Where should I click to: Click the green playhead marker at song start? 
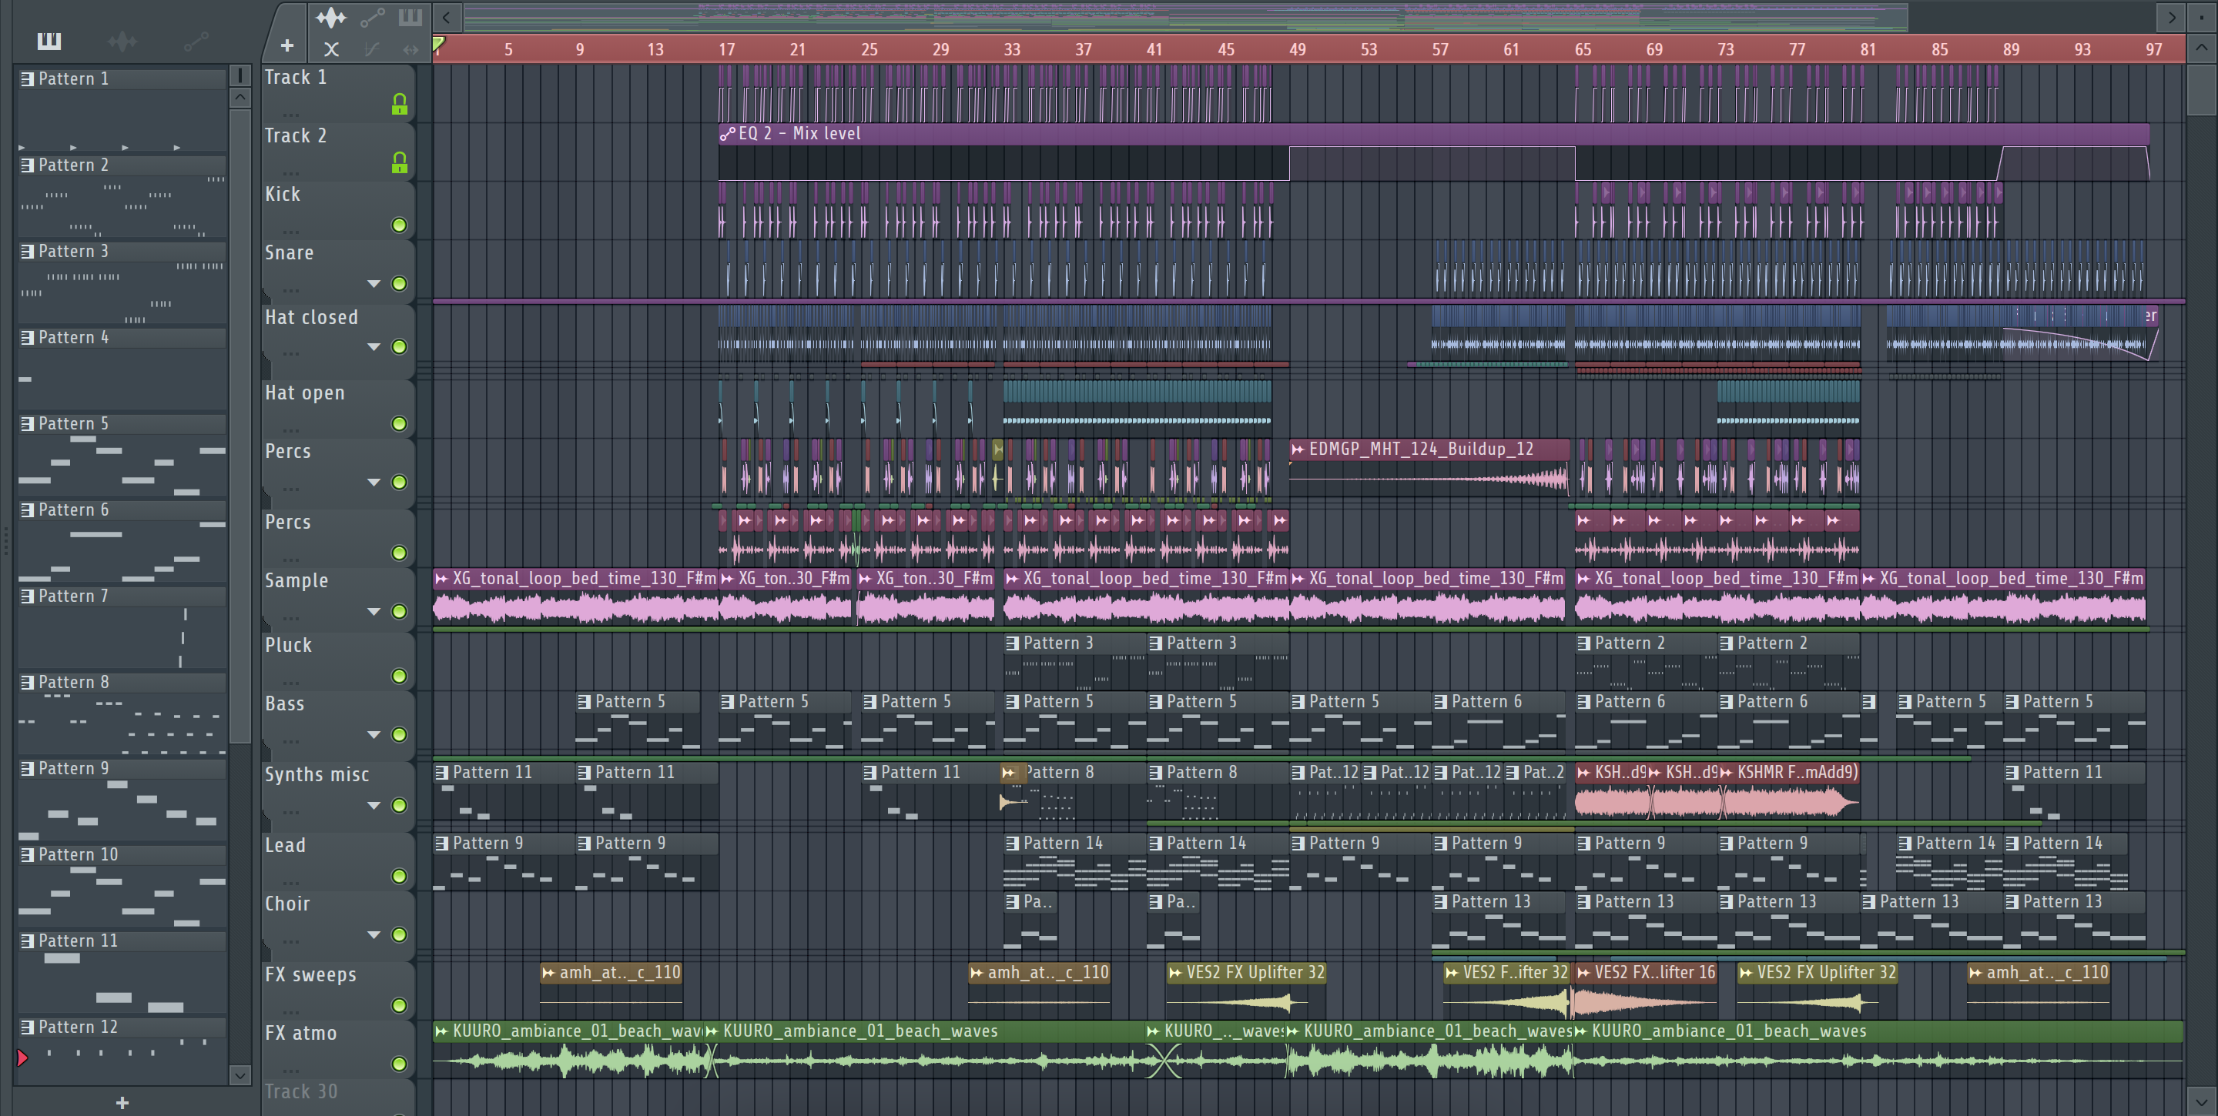point(438,44)
